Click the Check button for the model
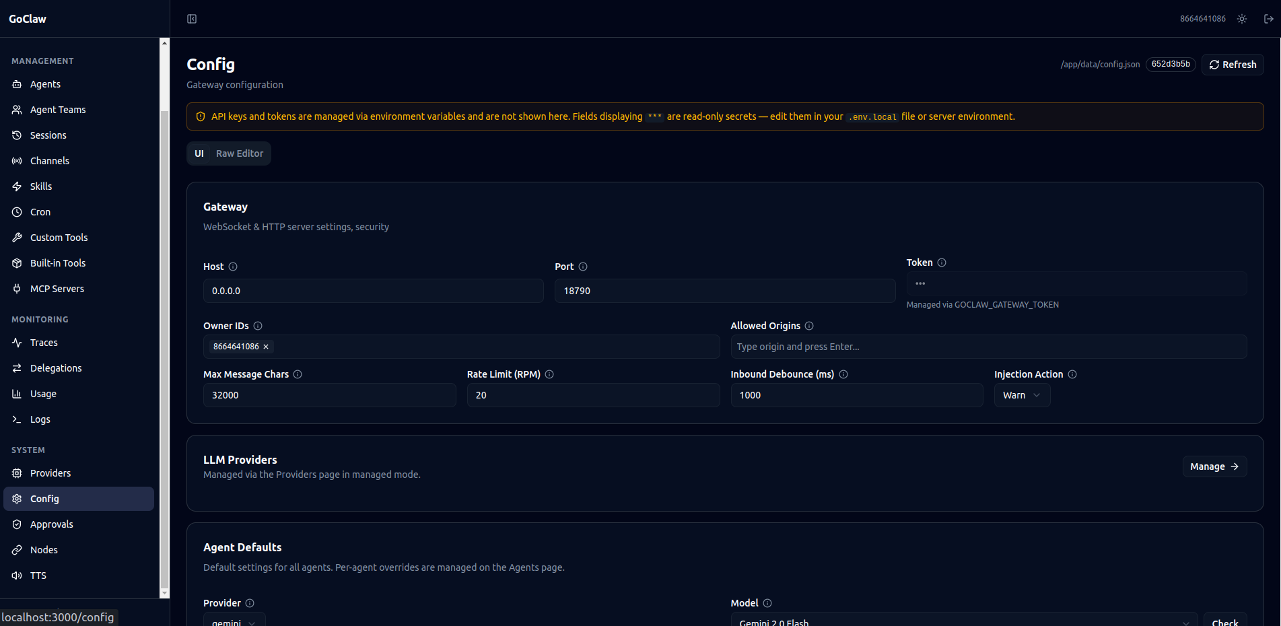The image size is (1281, 626). click(1225, 621)
